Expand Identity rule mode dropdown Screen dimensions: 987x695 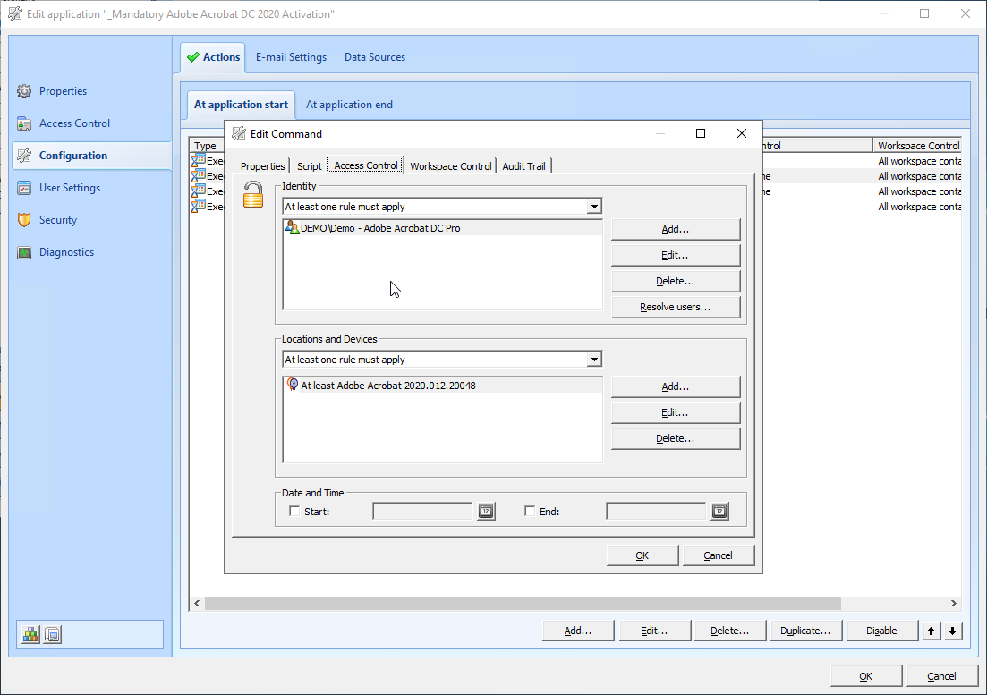pyautogui.click(x=593, y=207)
